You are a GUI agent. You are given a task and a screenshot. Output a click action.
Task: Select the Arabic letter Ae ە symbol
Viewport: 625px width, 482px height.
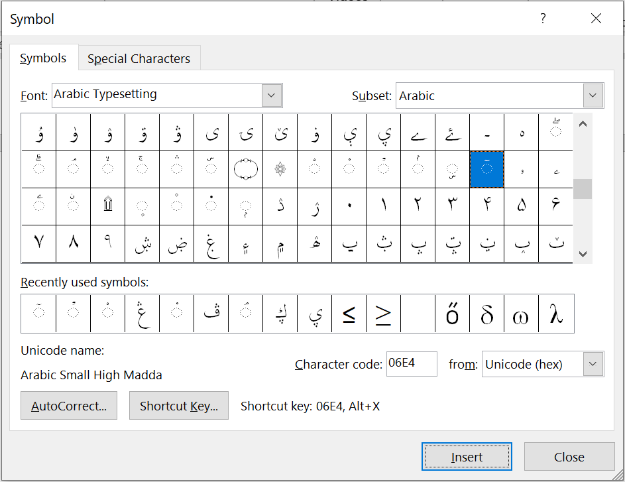point(522,133)
